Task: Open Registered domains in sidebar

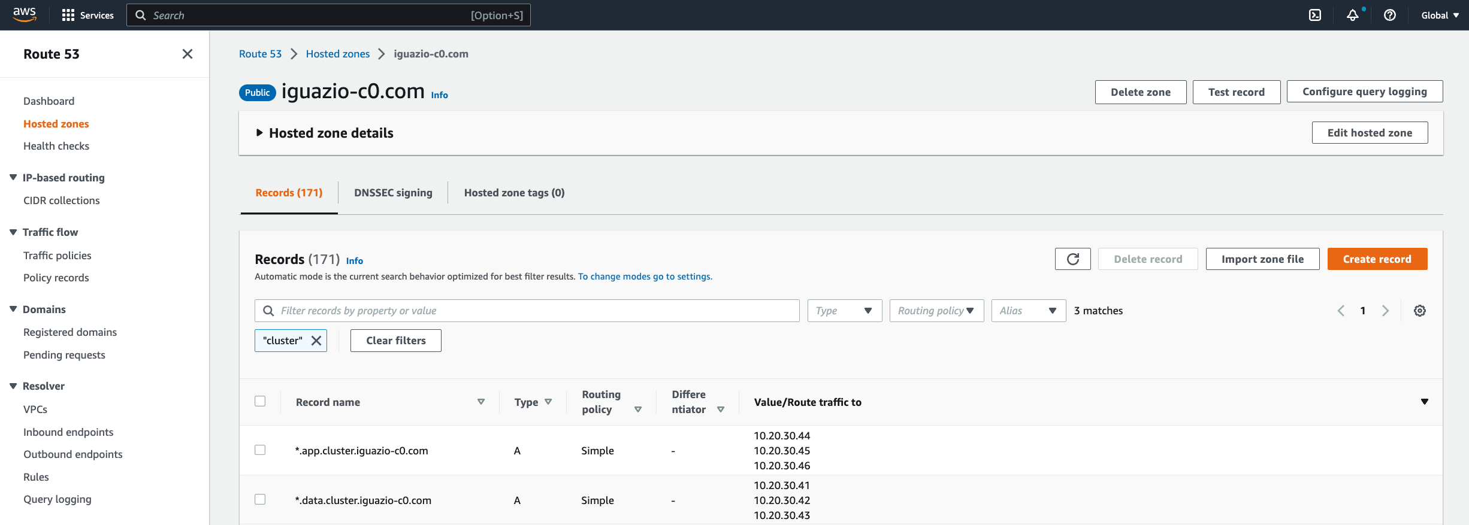Action: [70, 332]
